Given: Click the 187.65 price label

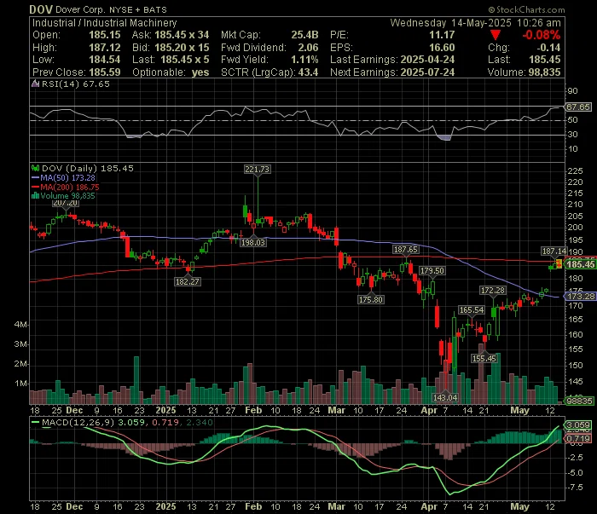Looking at the screenshot, I should [x=406, y=250].
